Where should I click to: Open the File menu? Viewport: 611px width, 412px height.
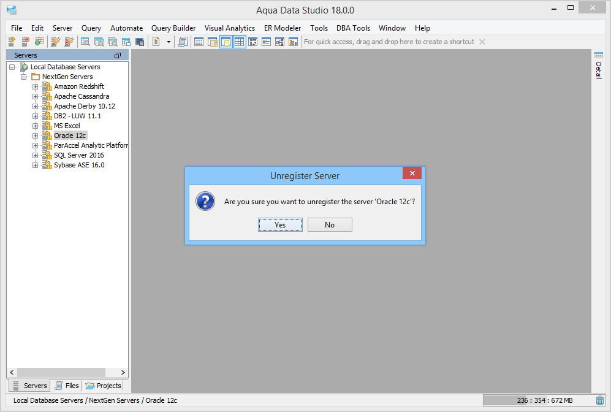coord(17,28)
